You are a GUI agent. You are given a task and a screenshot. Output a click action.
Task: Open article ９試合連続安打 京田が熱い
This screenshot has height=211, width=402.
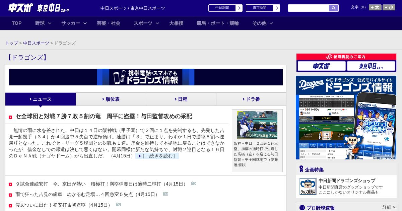click(x=101, y=184)
